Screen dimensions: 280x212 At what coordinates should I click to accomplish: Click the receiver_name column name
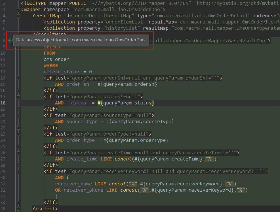click(73, 184)
